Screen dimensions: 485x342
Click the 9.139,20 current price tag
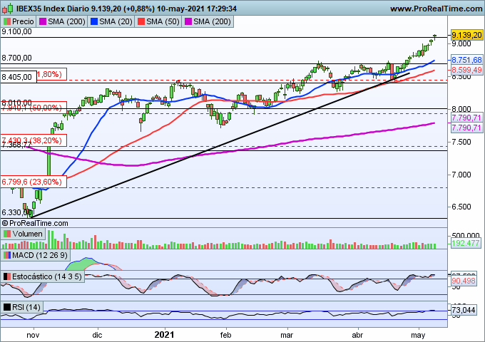tap(466, 35)
